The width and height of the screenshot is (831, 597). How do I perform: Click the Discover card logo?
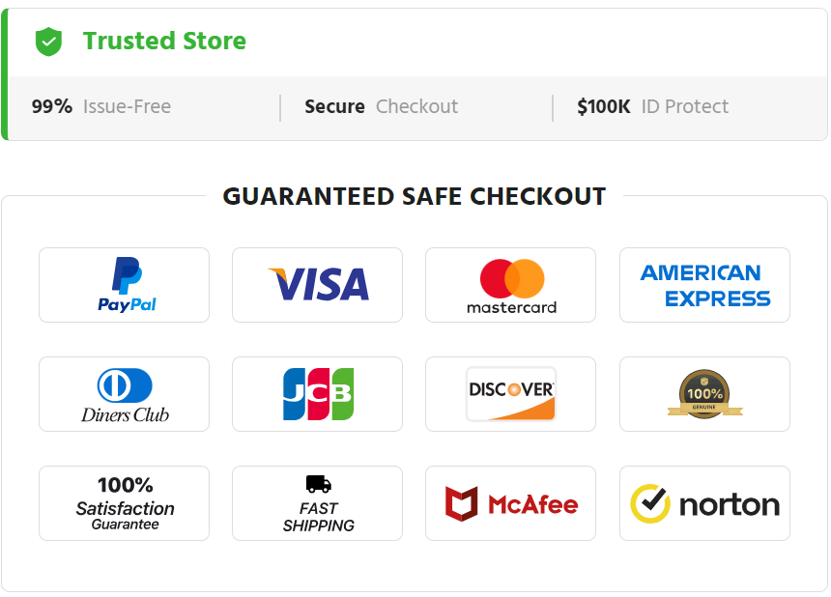click(510, 394)
